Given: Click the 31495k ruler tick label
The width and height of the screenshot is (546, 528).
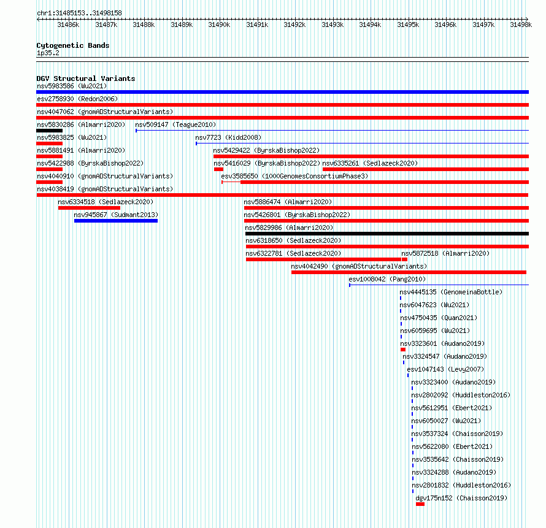Looking at the screenshot, I should [x=408, y=25].
